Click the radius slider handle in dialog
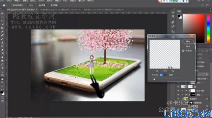 [154, 79]
